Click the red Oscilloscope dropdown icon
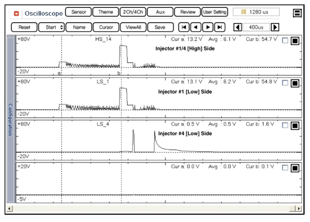Screen dimensions: 310x222 coord(16,13)
